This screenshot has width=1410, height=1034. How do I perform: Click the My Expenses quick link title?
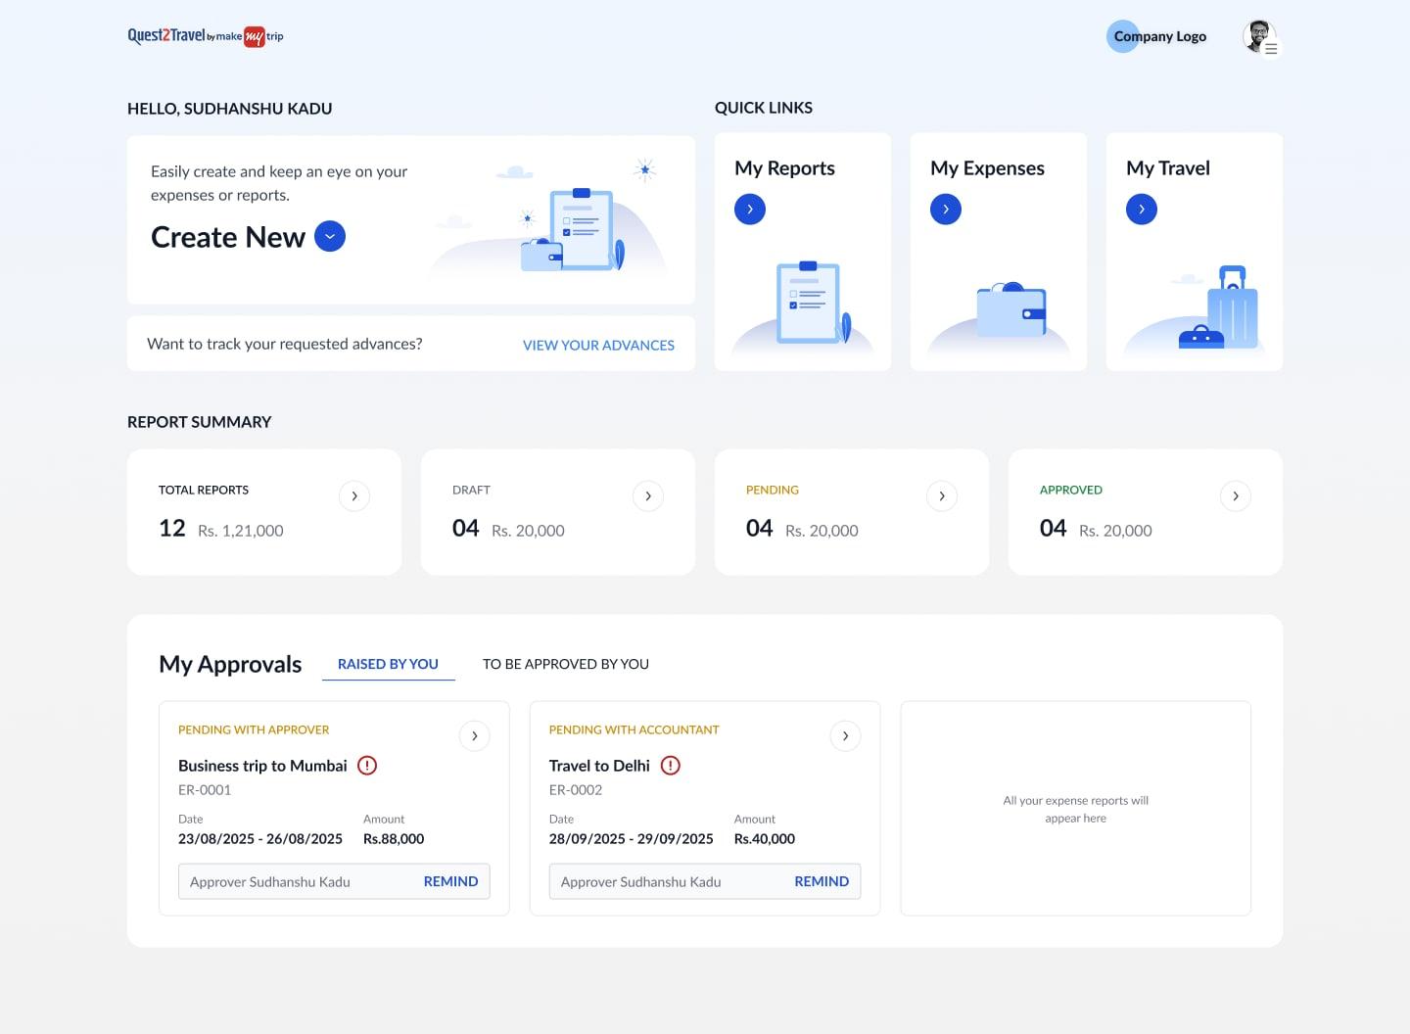pyautogui.click(x=987, y=168)
